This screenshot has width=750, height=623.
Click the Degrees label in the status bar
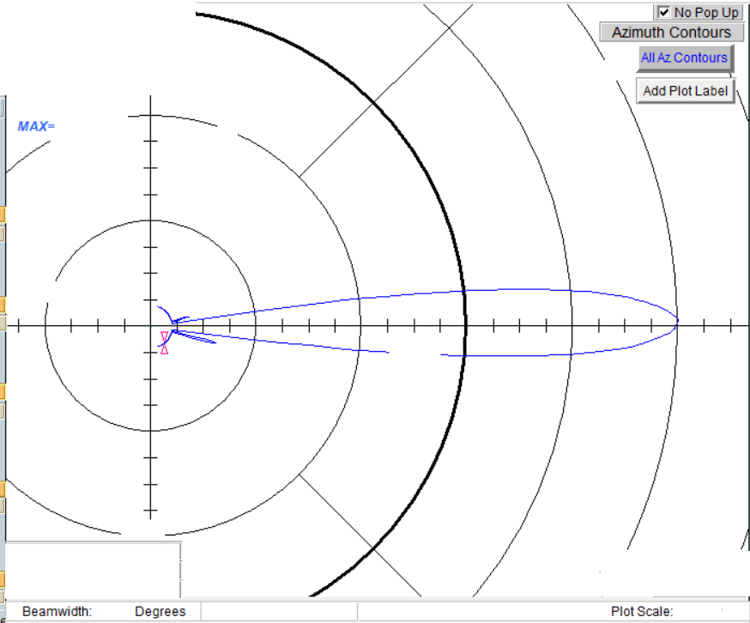tap(163, 611)
